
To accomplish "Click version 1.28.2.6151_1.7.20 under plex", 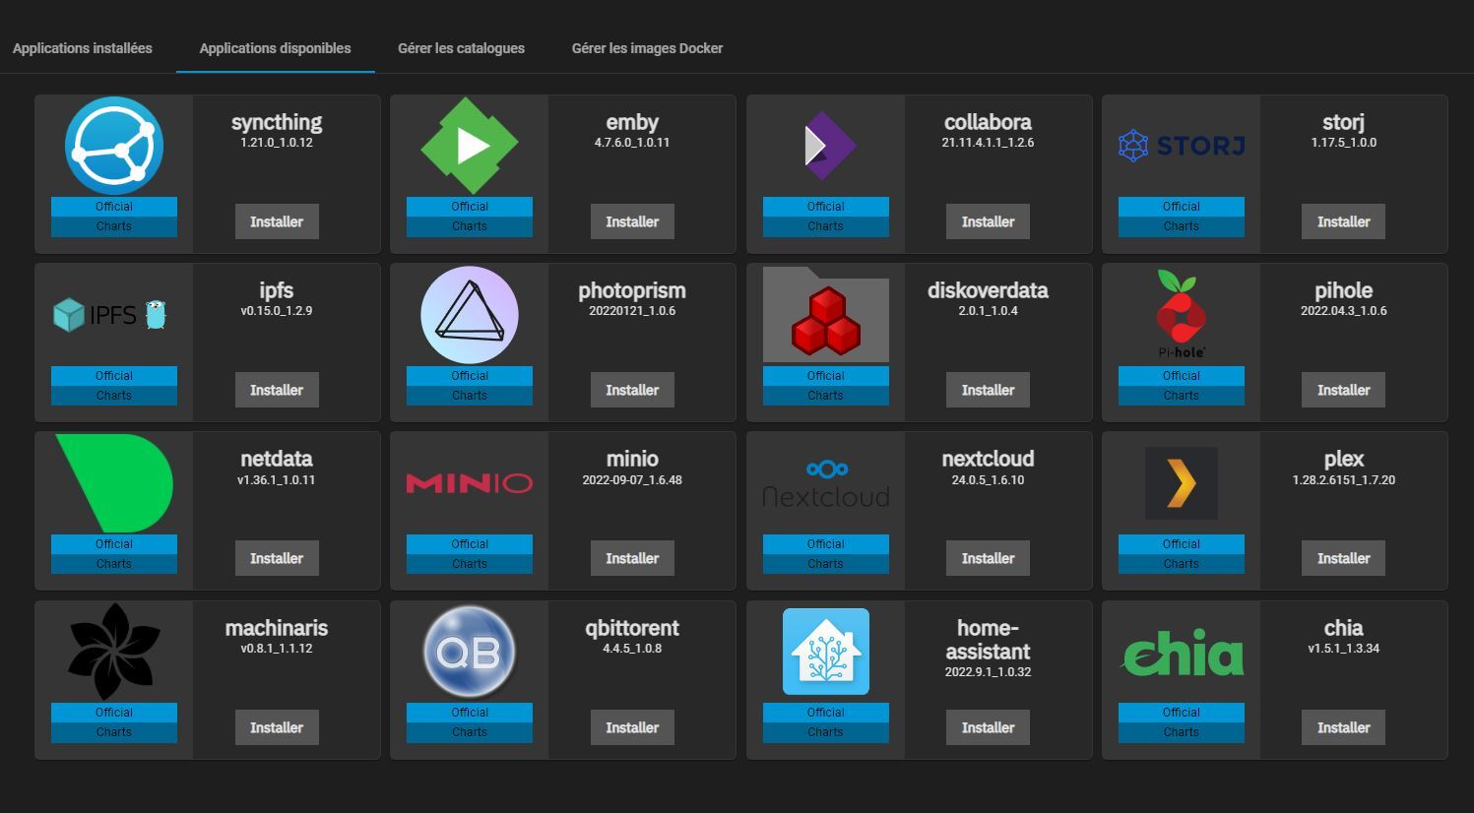I will pos(1344,480).
